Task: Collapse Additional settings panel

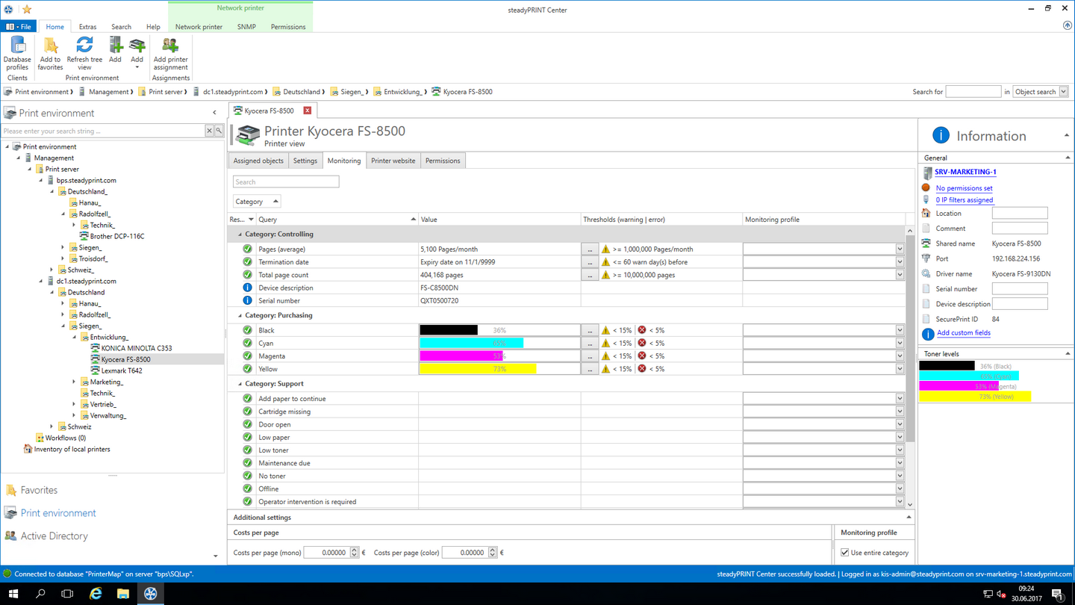Action: click(909, 517)
